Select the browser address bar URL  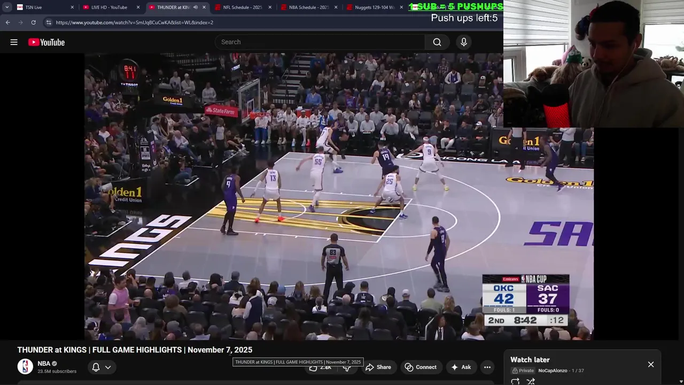click(134, 22)
